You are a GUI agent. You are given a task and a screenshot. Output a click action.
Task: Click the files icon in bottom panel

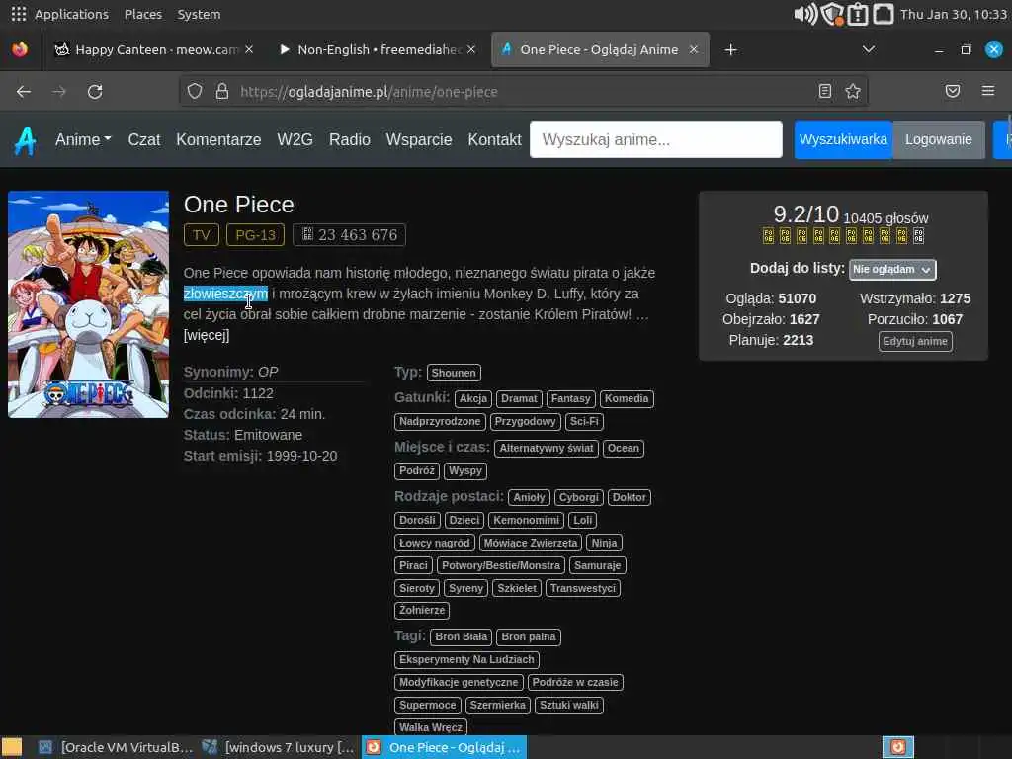tap(11, 747)
